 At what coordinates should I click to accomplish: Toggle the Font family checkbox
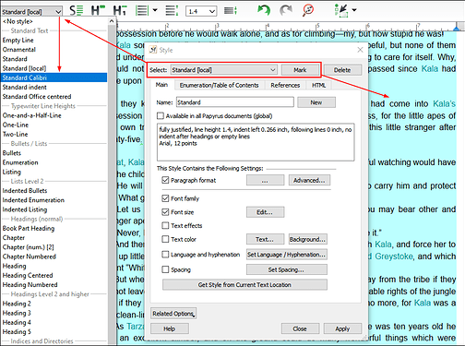(x=165, y=198)
